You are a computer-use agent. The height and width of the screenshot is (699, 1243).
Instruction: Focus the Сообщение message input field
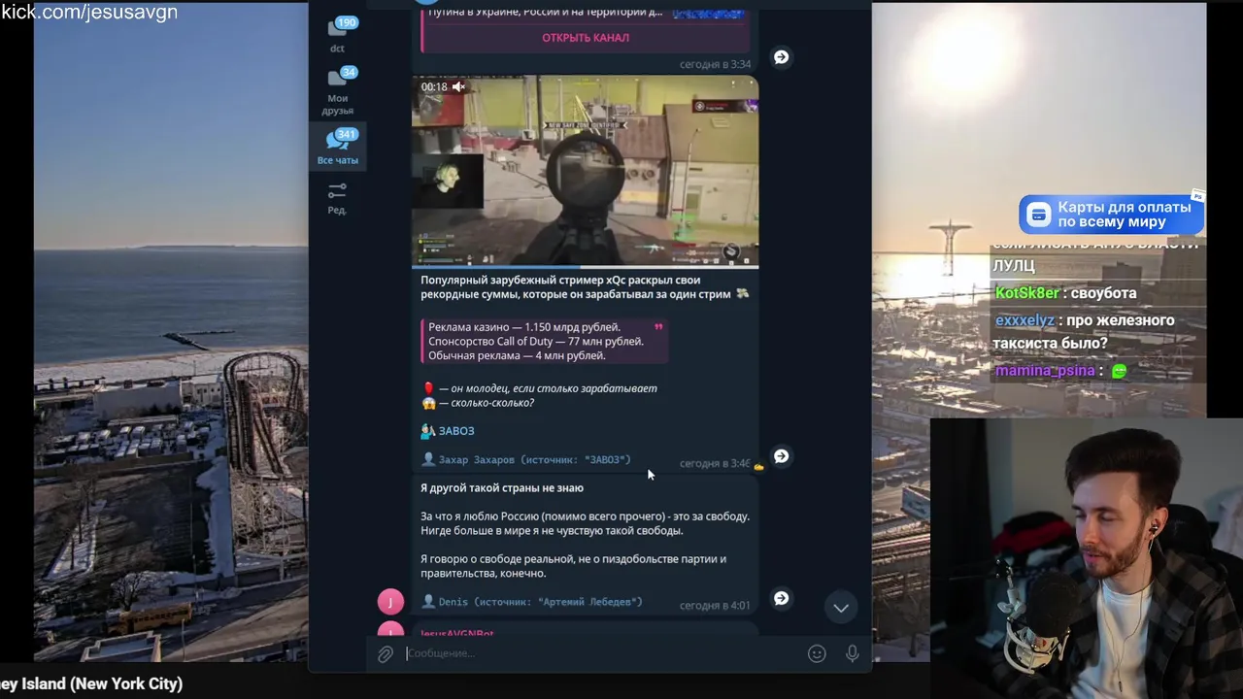point(602,653)
